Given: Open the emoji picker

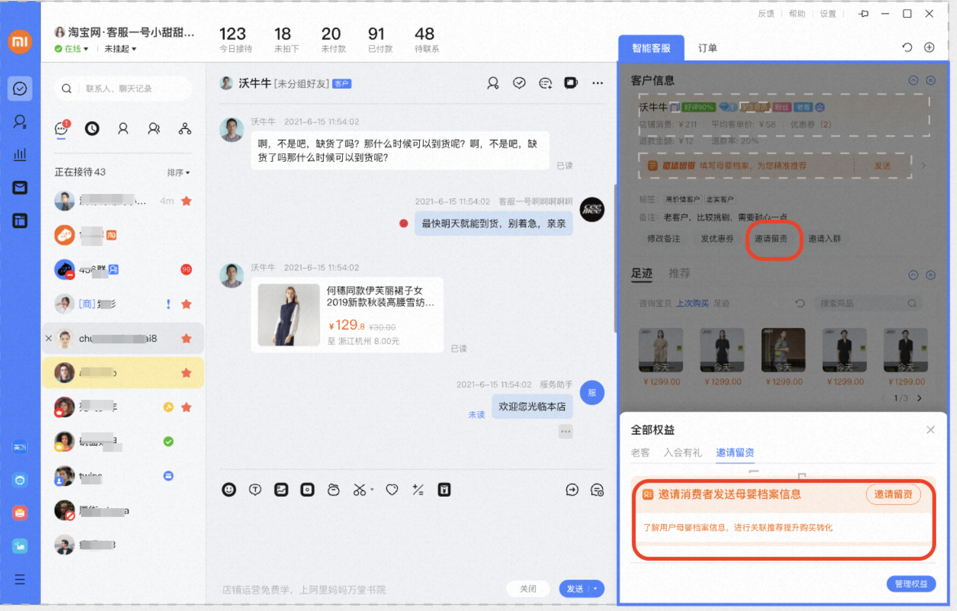Looking at the screenshot, I should (x=229, y=490).
